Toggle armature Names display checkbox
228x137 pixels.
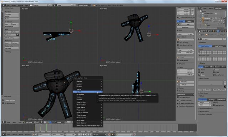(x=199, y=70)
